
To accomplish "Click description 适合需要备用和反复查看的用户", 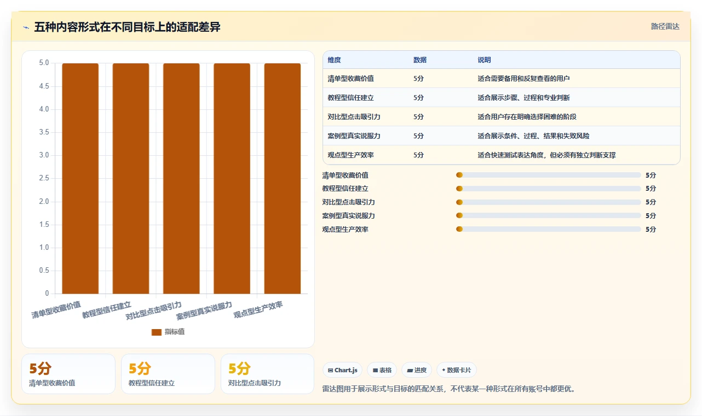I will click(523, 79).
